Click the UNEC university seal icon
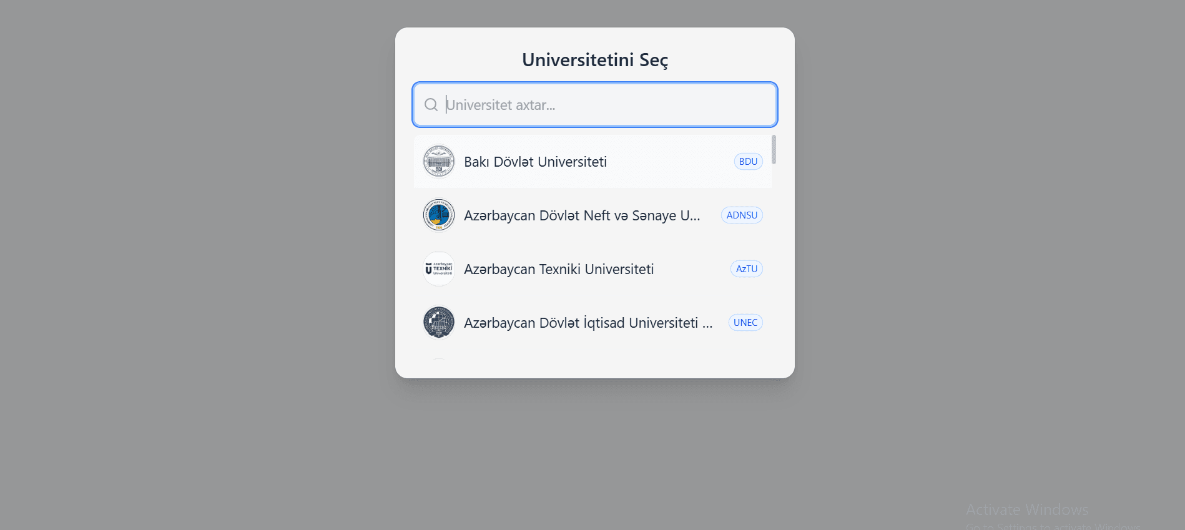 [x=438, y=322]
